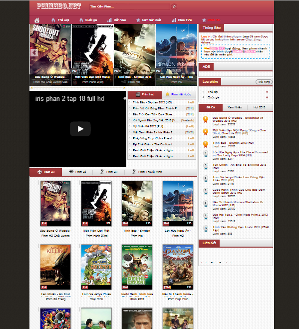Open the Shootout Wadala poster in movie grid
Viewport: 299px width, 329px height.
click(x=55, y=203)
